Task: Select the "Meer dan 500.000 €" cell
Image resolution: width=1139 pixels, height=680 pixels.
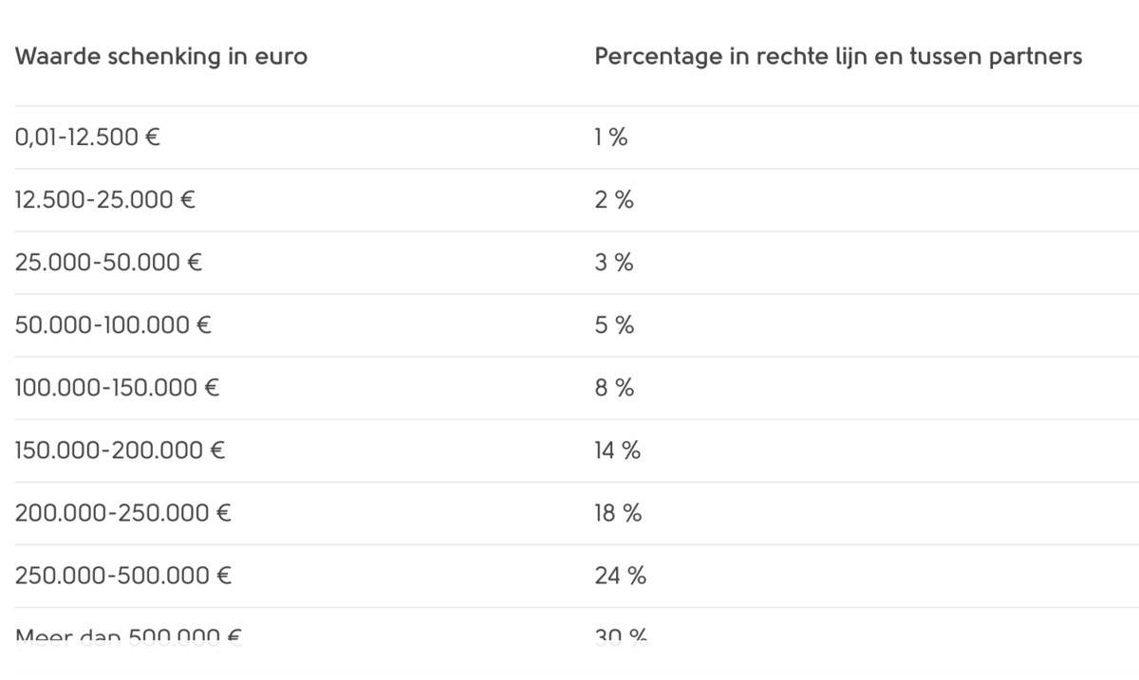Action: (x=128, y=635)
